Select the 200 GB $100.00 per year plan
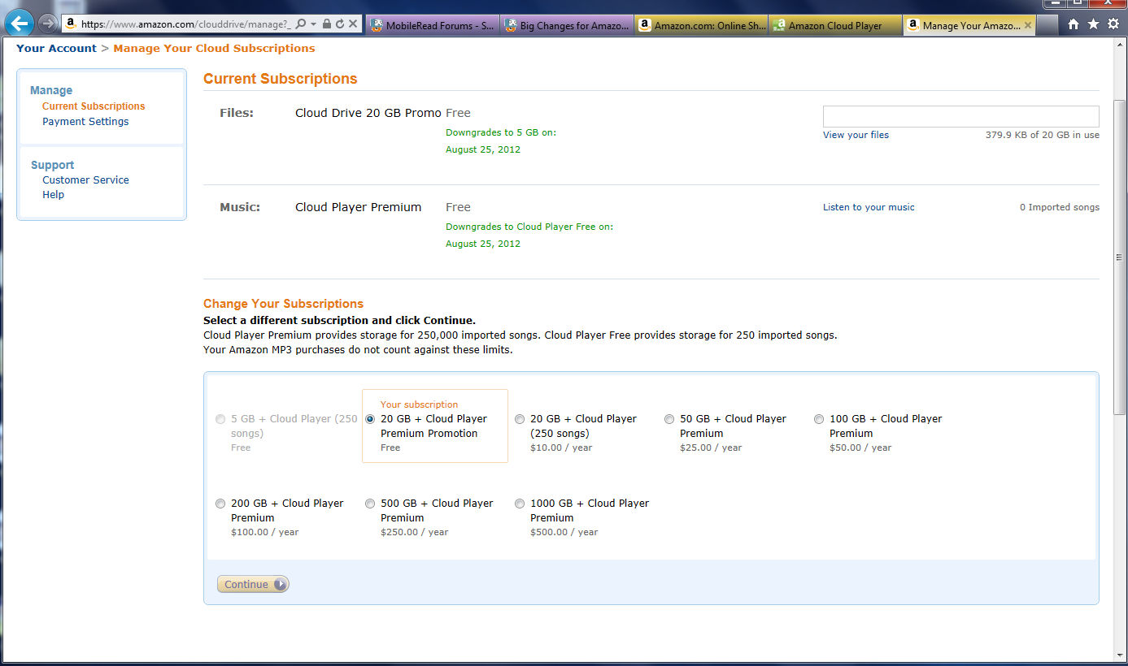Screen dimensions: 1128x666 220,504
